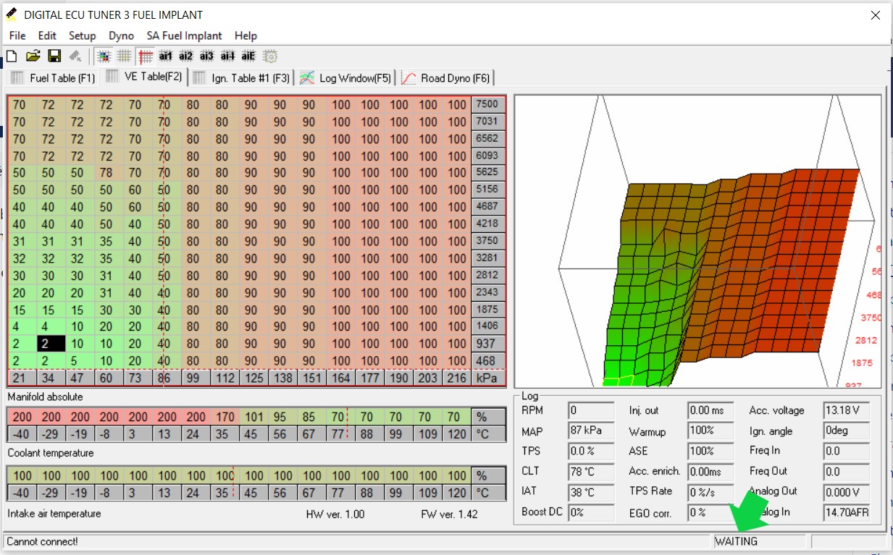
Task: Open the SA Fuel Implant menu
Action: [184, 35]
